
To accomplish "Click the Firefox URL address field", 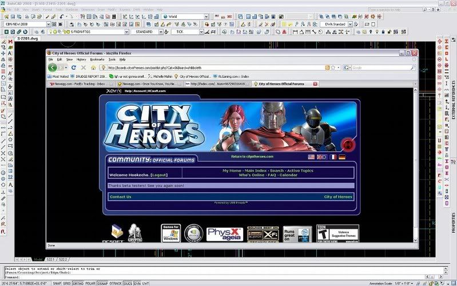I will [216, 67].
